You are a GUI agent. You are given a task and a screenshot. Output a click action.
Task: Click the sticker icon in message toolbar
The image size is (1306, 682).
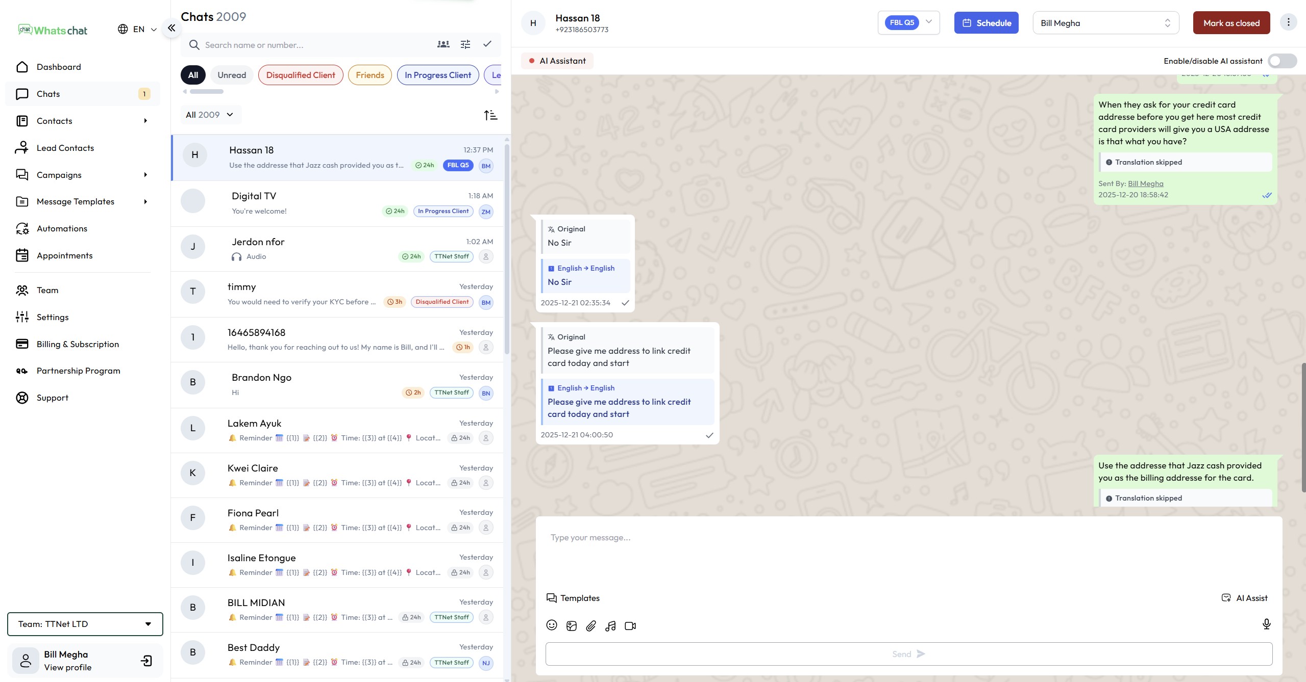571,626
